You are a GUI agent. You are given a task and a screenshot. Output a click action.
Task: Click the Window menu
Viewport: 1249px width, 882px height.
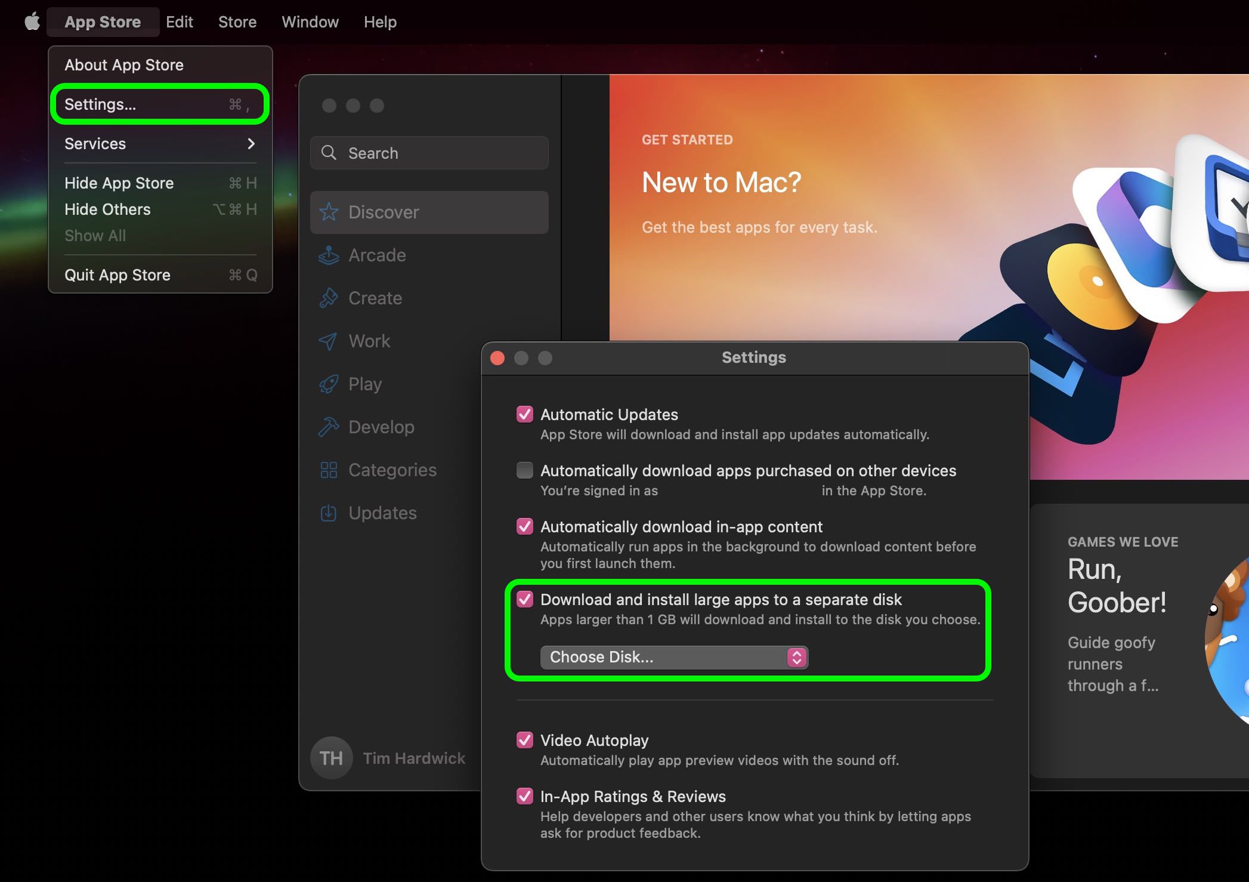(x=309, y=21)
